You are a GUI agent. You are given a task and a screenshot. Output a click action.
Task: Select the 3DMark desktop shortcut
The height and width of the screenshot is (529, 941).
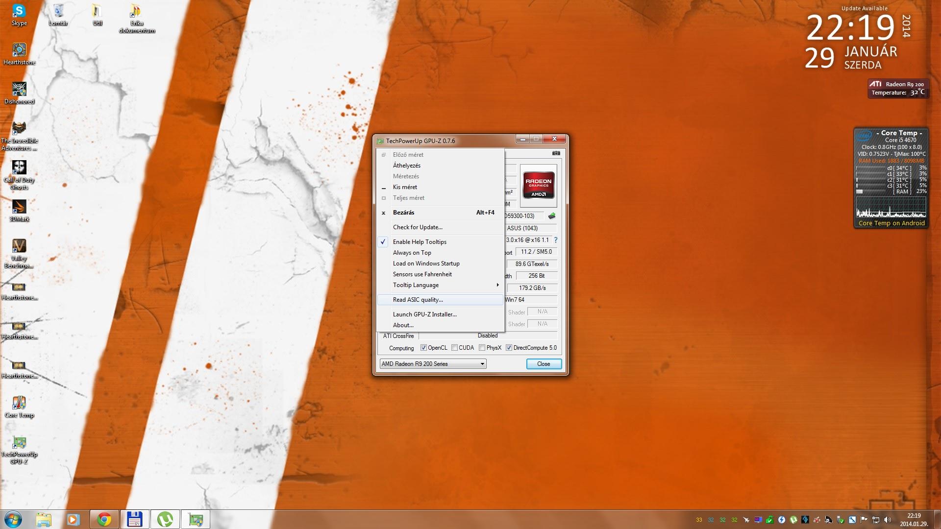[19, 211]
